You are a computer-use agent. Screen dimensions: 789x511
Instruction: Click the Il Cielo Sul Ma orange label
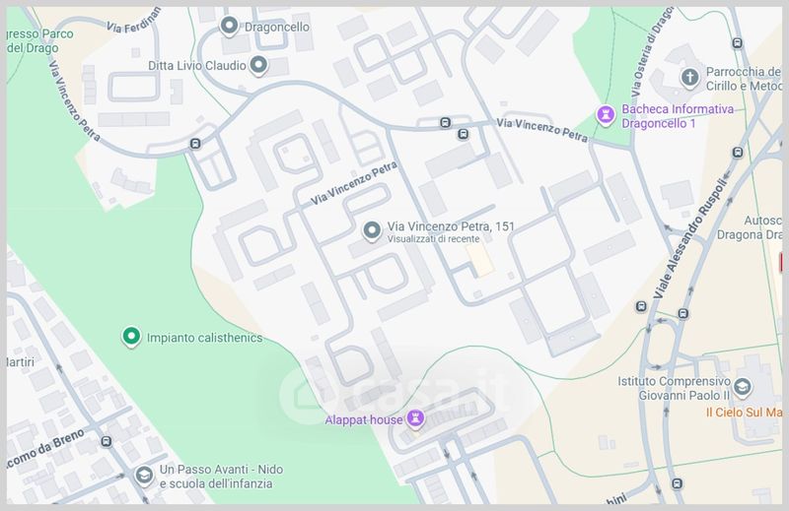coord(745,413)
